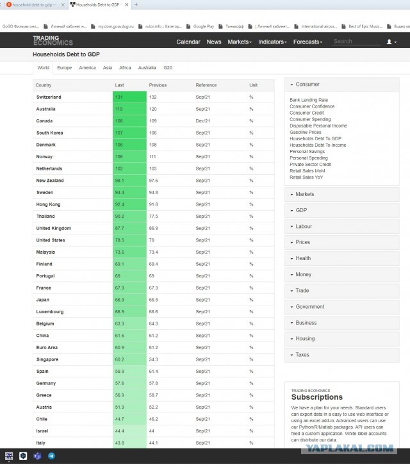
Task: Open a new browser tab with plus button
Action: (x=136, y=4)
